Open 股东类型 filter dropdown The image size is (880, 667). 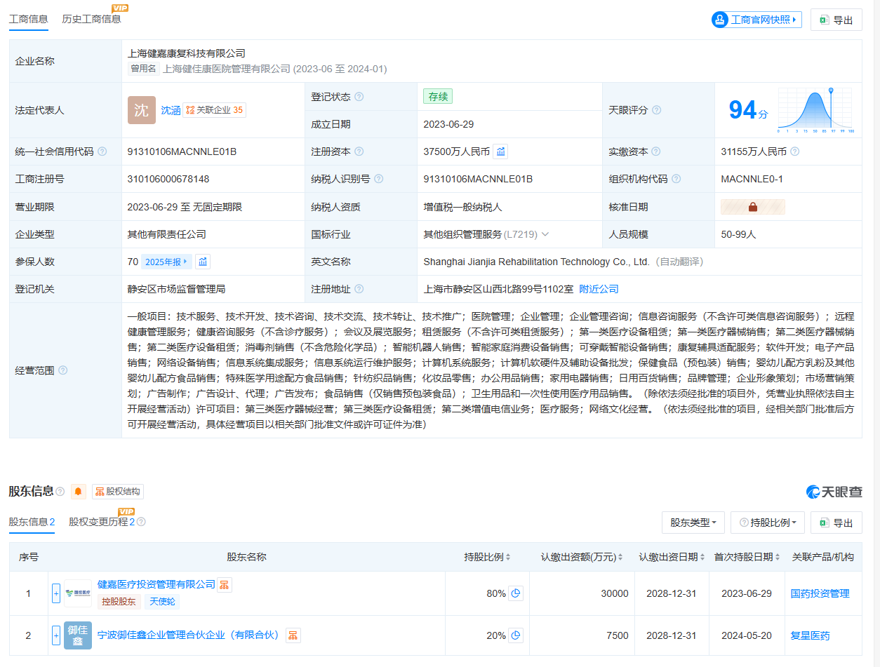click(693, 523)
